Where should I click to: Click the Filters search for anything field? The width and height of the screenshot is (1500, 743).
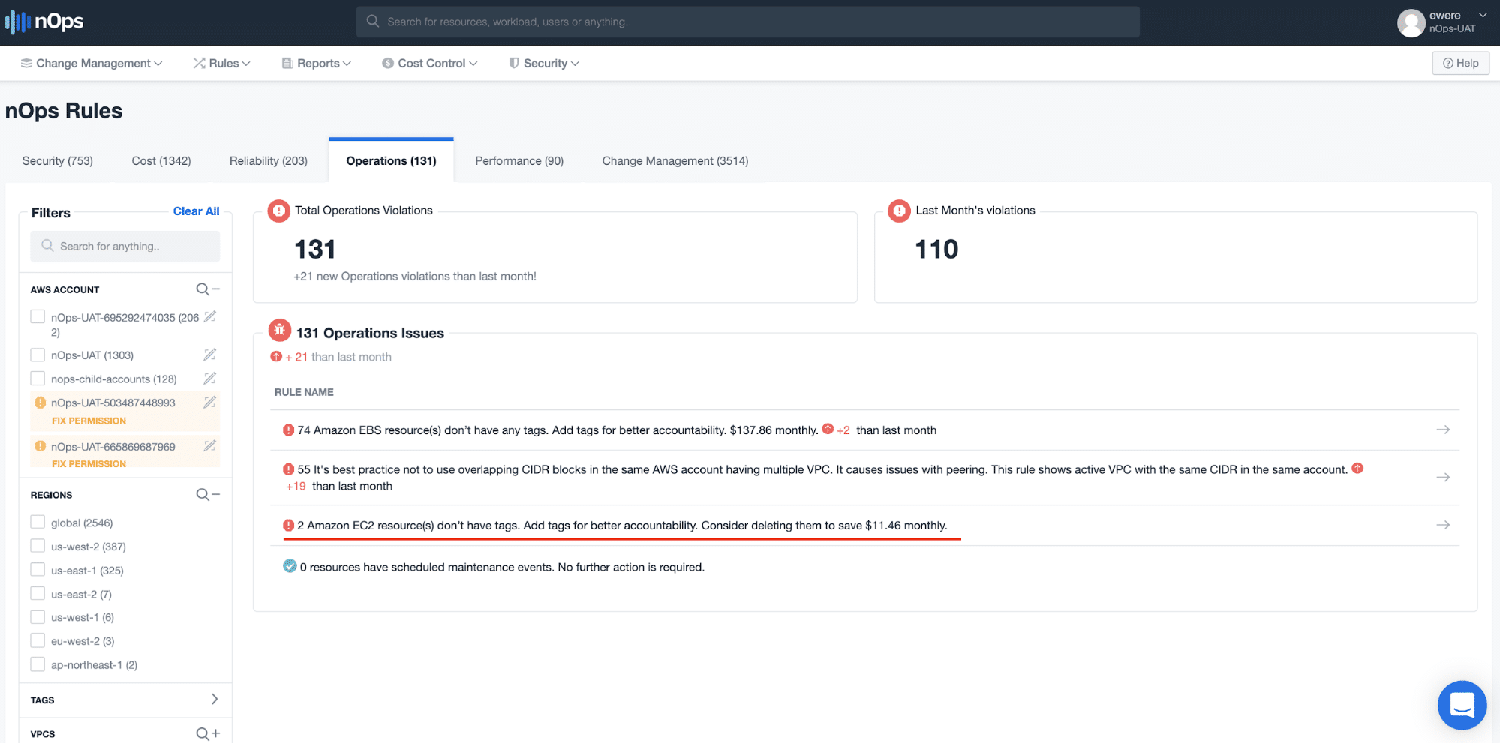click(x=125, y=246)
